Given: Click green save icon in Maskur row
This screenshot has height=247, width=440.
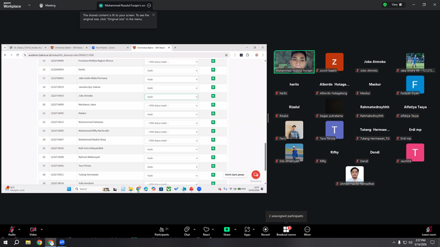Looking at the screenshot, I should pyautogui.click(x=213, y=113).
